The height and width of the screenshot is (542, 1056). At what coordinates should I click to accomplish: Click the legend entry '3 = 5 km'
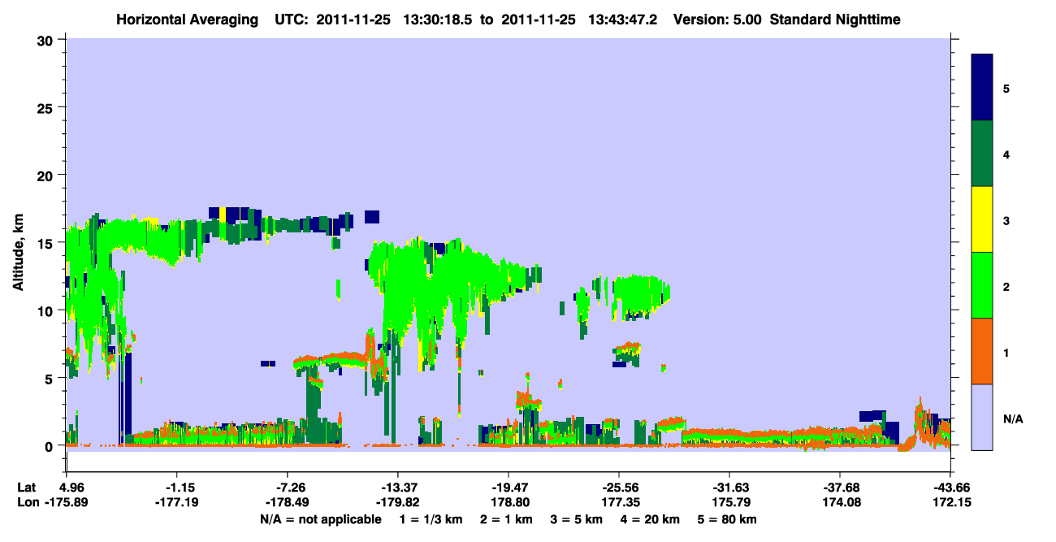coord(577,520)
